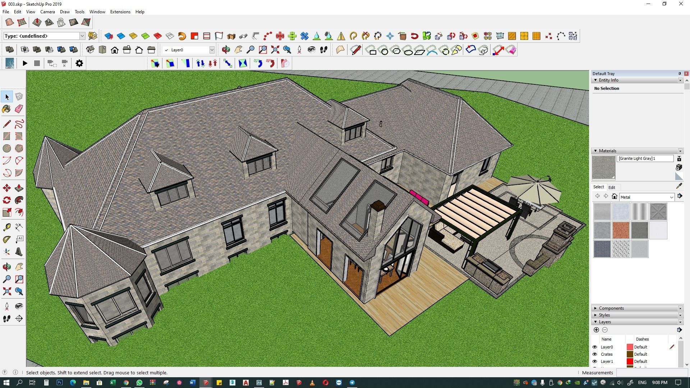Start Lumion LiveSync play button

click(25, 63)
